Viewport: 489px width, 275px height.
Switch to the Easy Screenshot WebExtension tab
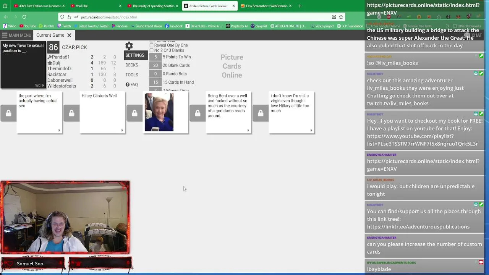coord(266,6)
